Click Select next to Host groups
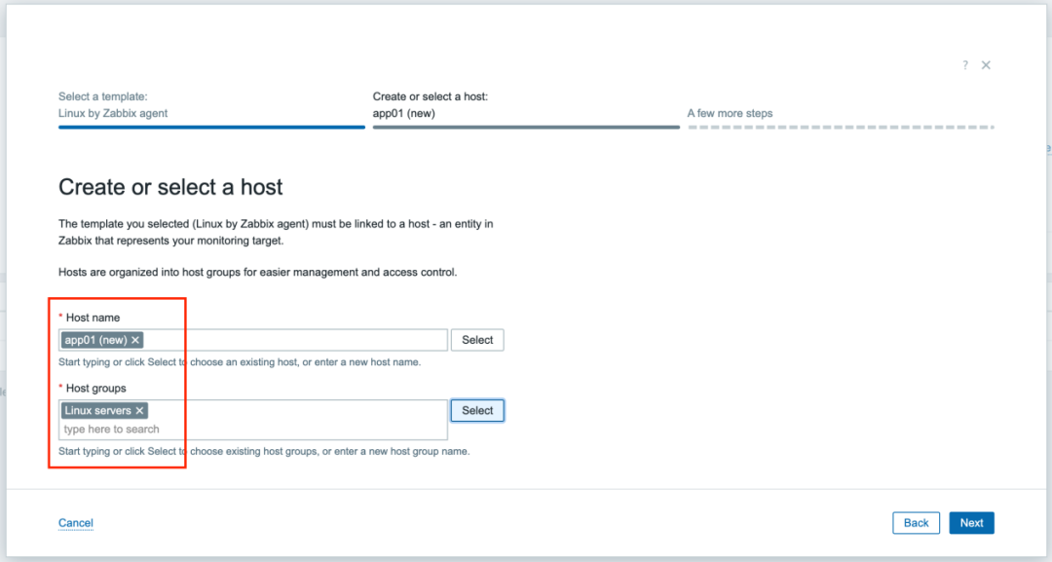The image size is (1052, 562). pos(477,410)
